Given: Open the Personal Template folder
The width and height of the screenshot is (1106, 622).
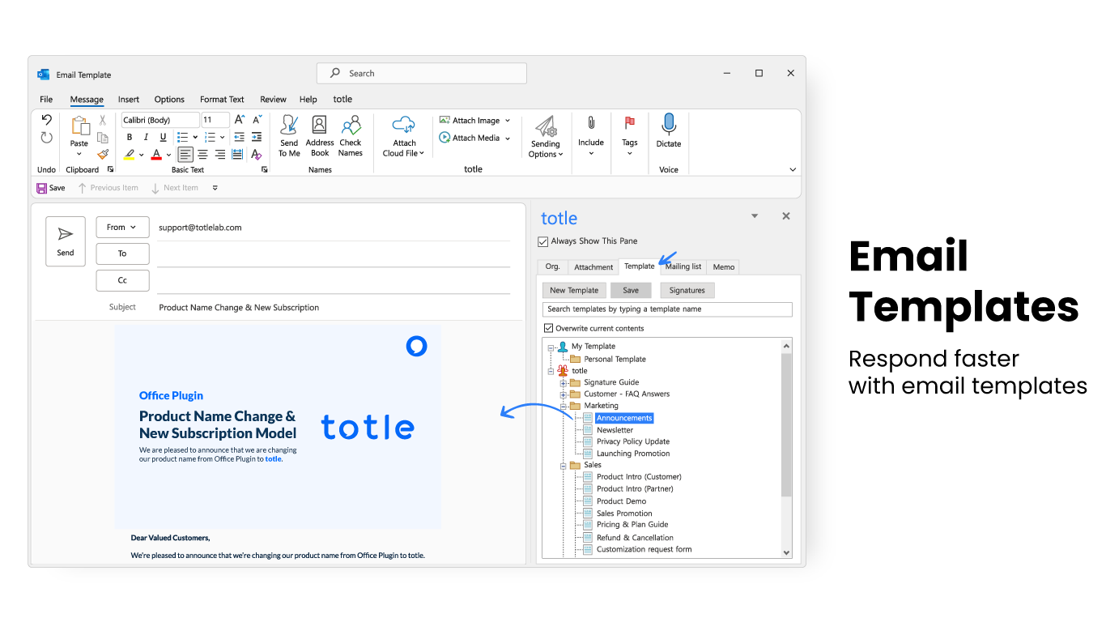Looking at the screenshot, I should coord(615,359).
